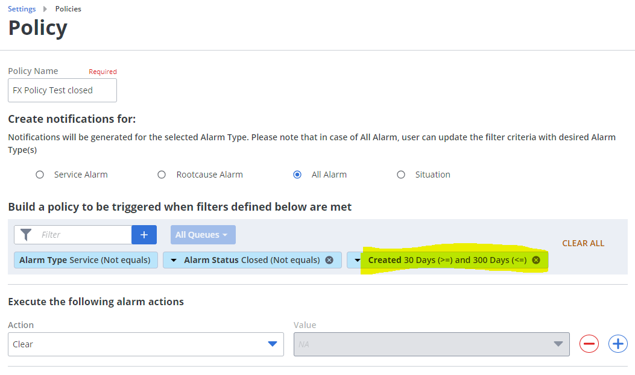Open the All Queues dropdown
The height and width of the screenshot is (375, 635).
[x=203, y=235]
